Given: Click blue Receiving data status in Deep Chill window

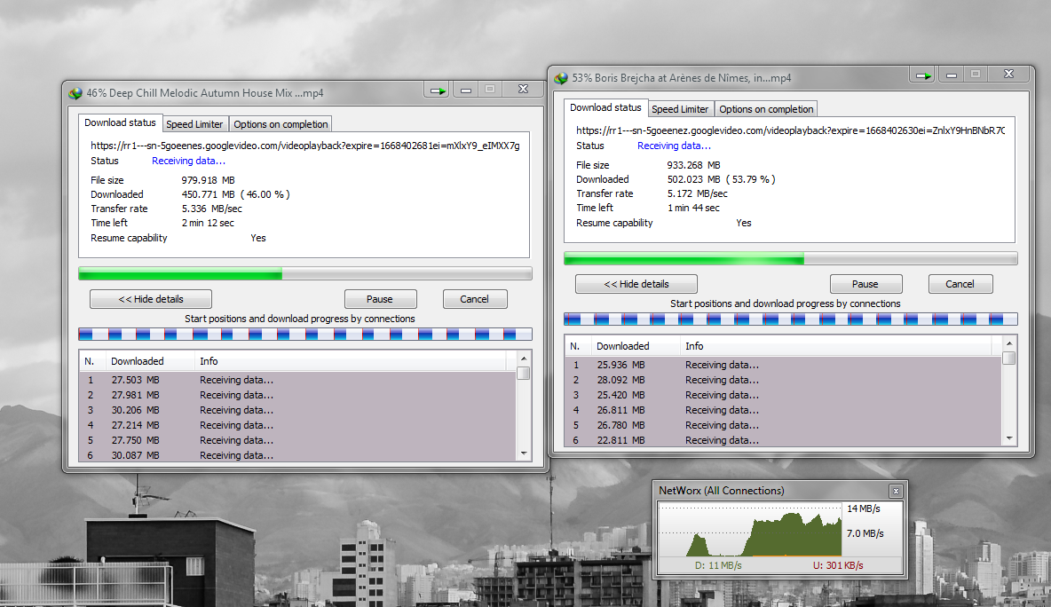Looking at the screenshot, I should (x=188, y=161).
